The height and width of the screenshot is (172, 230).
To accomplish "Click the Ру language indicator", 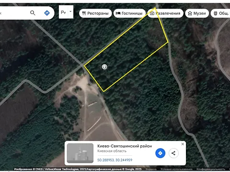I will pyautogui.click(x=63, y=12).
